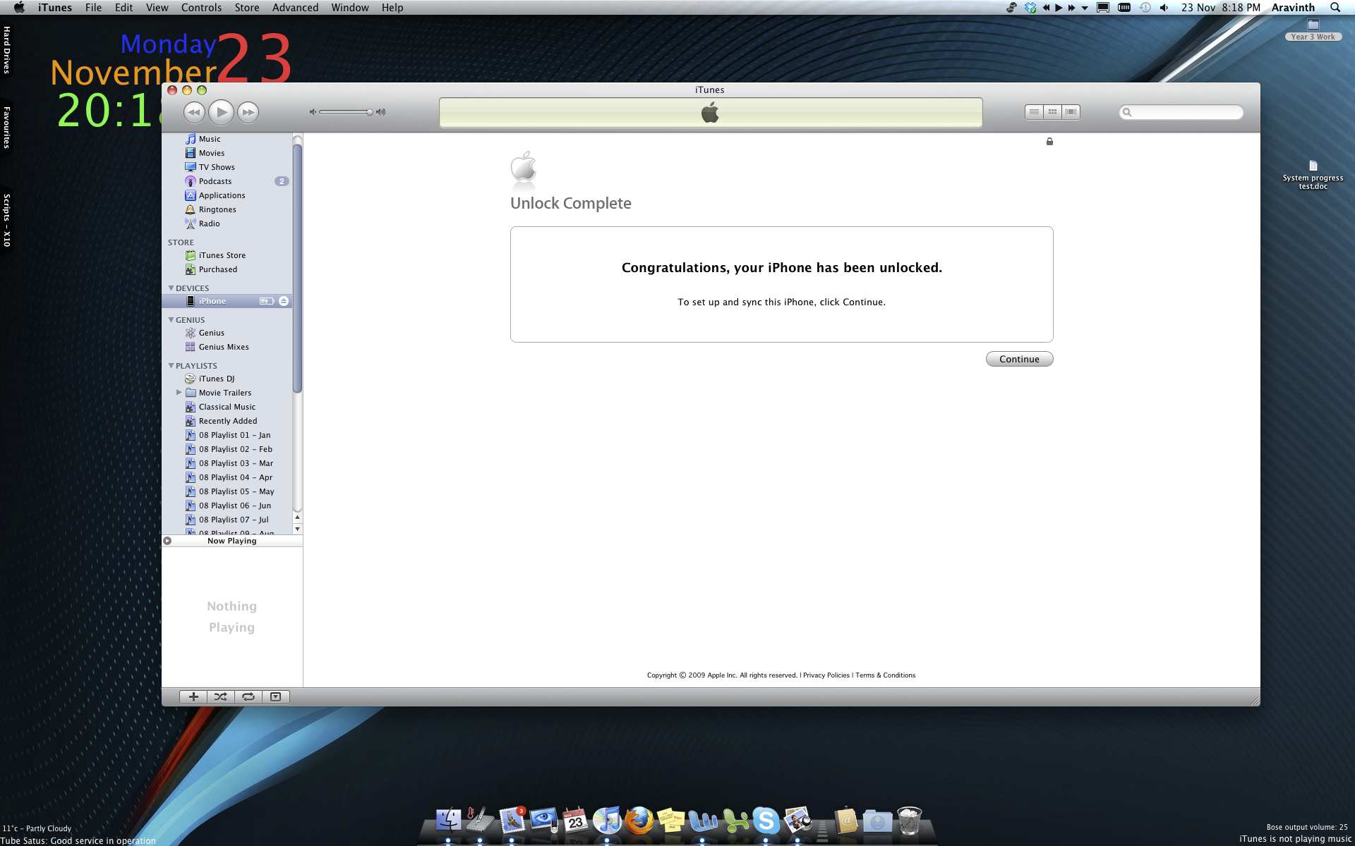Select the iPhone under Devices
This screenshot has height=846, width=1355.
point(212,301)
